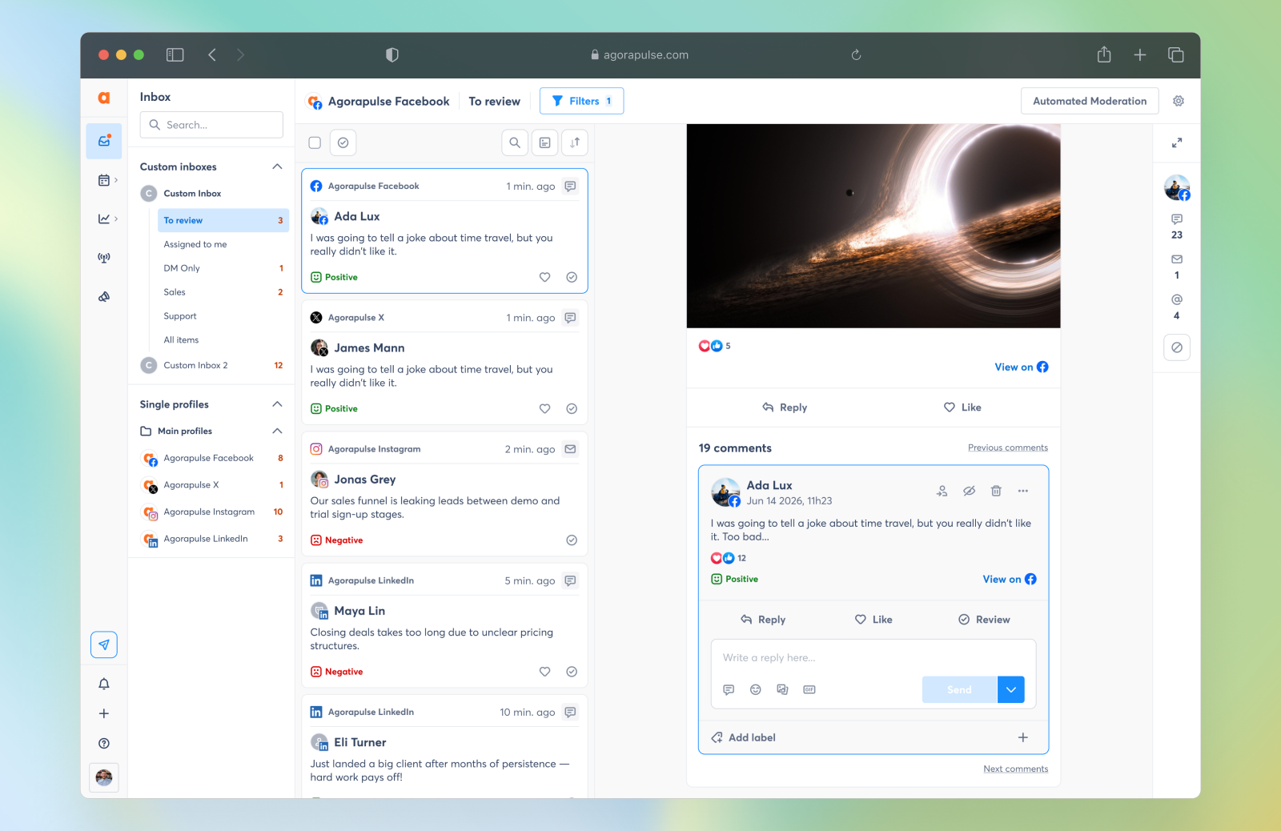This screenshot has width=1281, height=831.
Task: Open the more options ellipsis on comment
Action: tap(1023, 491)
